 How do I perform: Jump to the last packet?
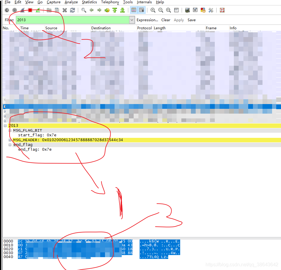[x=123, y=10]
